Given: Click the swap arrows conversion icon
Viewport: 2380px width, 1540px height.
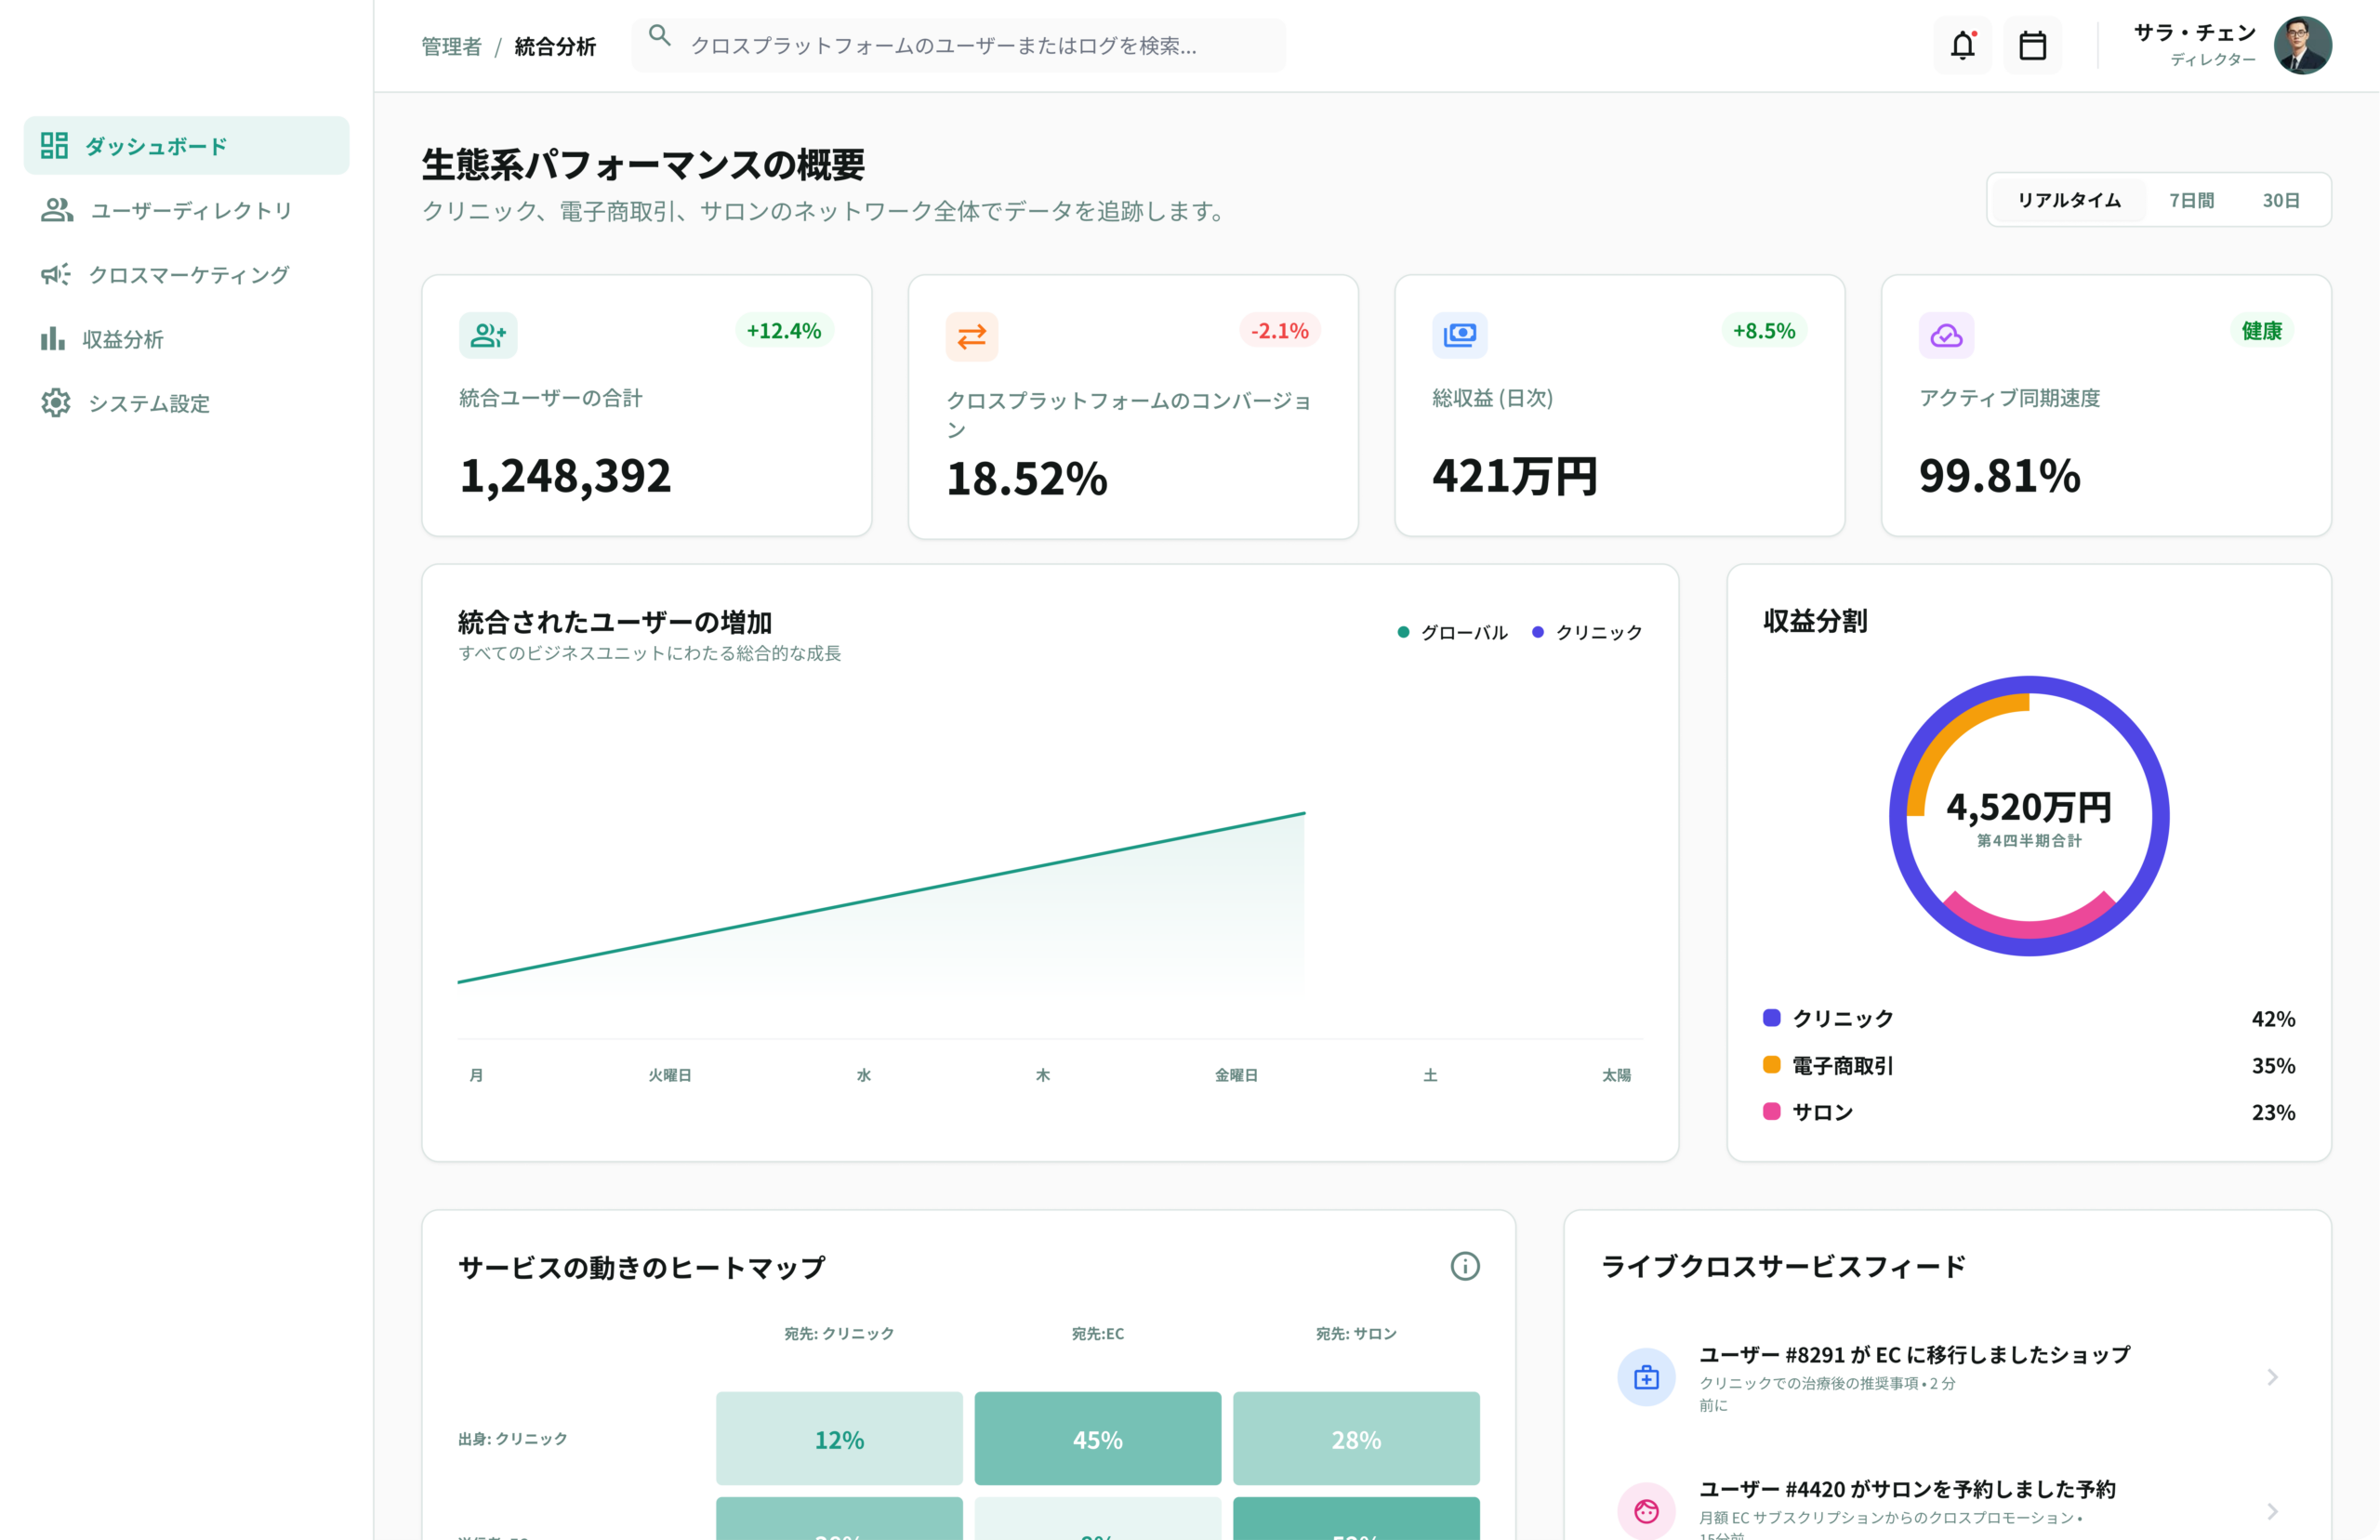Looking at the screenshot, I should tap(972, 337).
